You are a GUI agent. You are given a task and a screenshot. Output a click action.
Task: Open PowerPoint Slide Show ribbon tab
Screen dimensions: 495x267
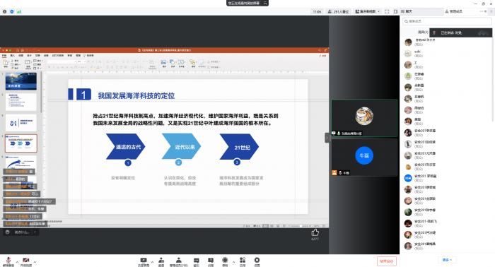point(58,56)
